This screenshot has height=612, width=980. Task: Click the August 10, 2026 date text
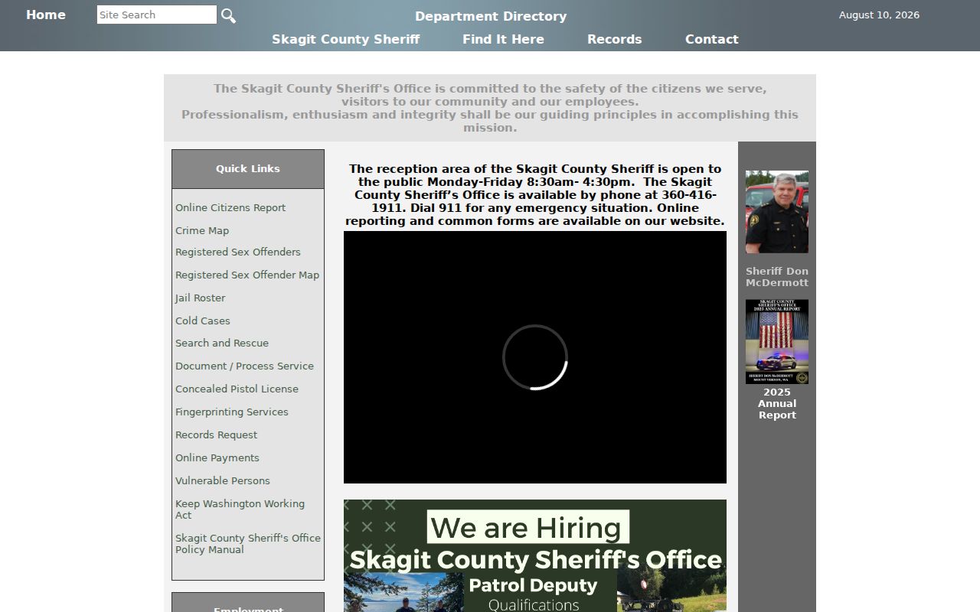click(879, 15)
